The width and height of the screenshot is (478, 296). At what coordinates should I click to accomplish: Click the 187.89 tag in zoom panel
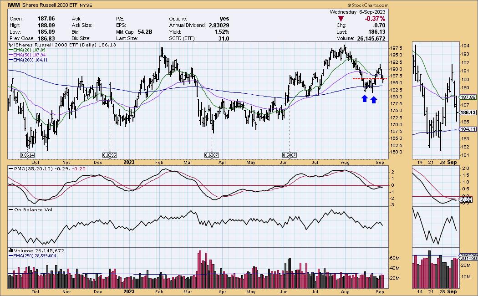468,97
